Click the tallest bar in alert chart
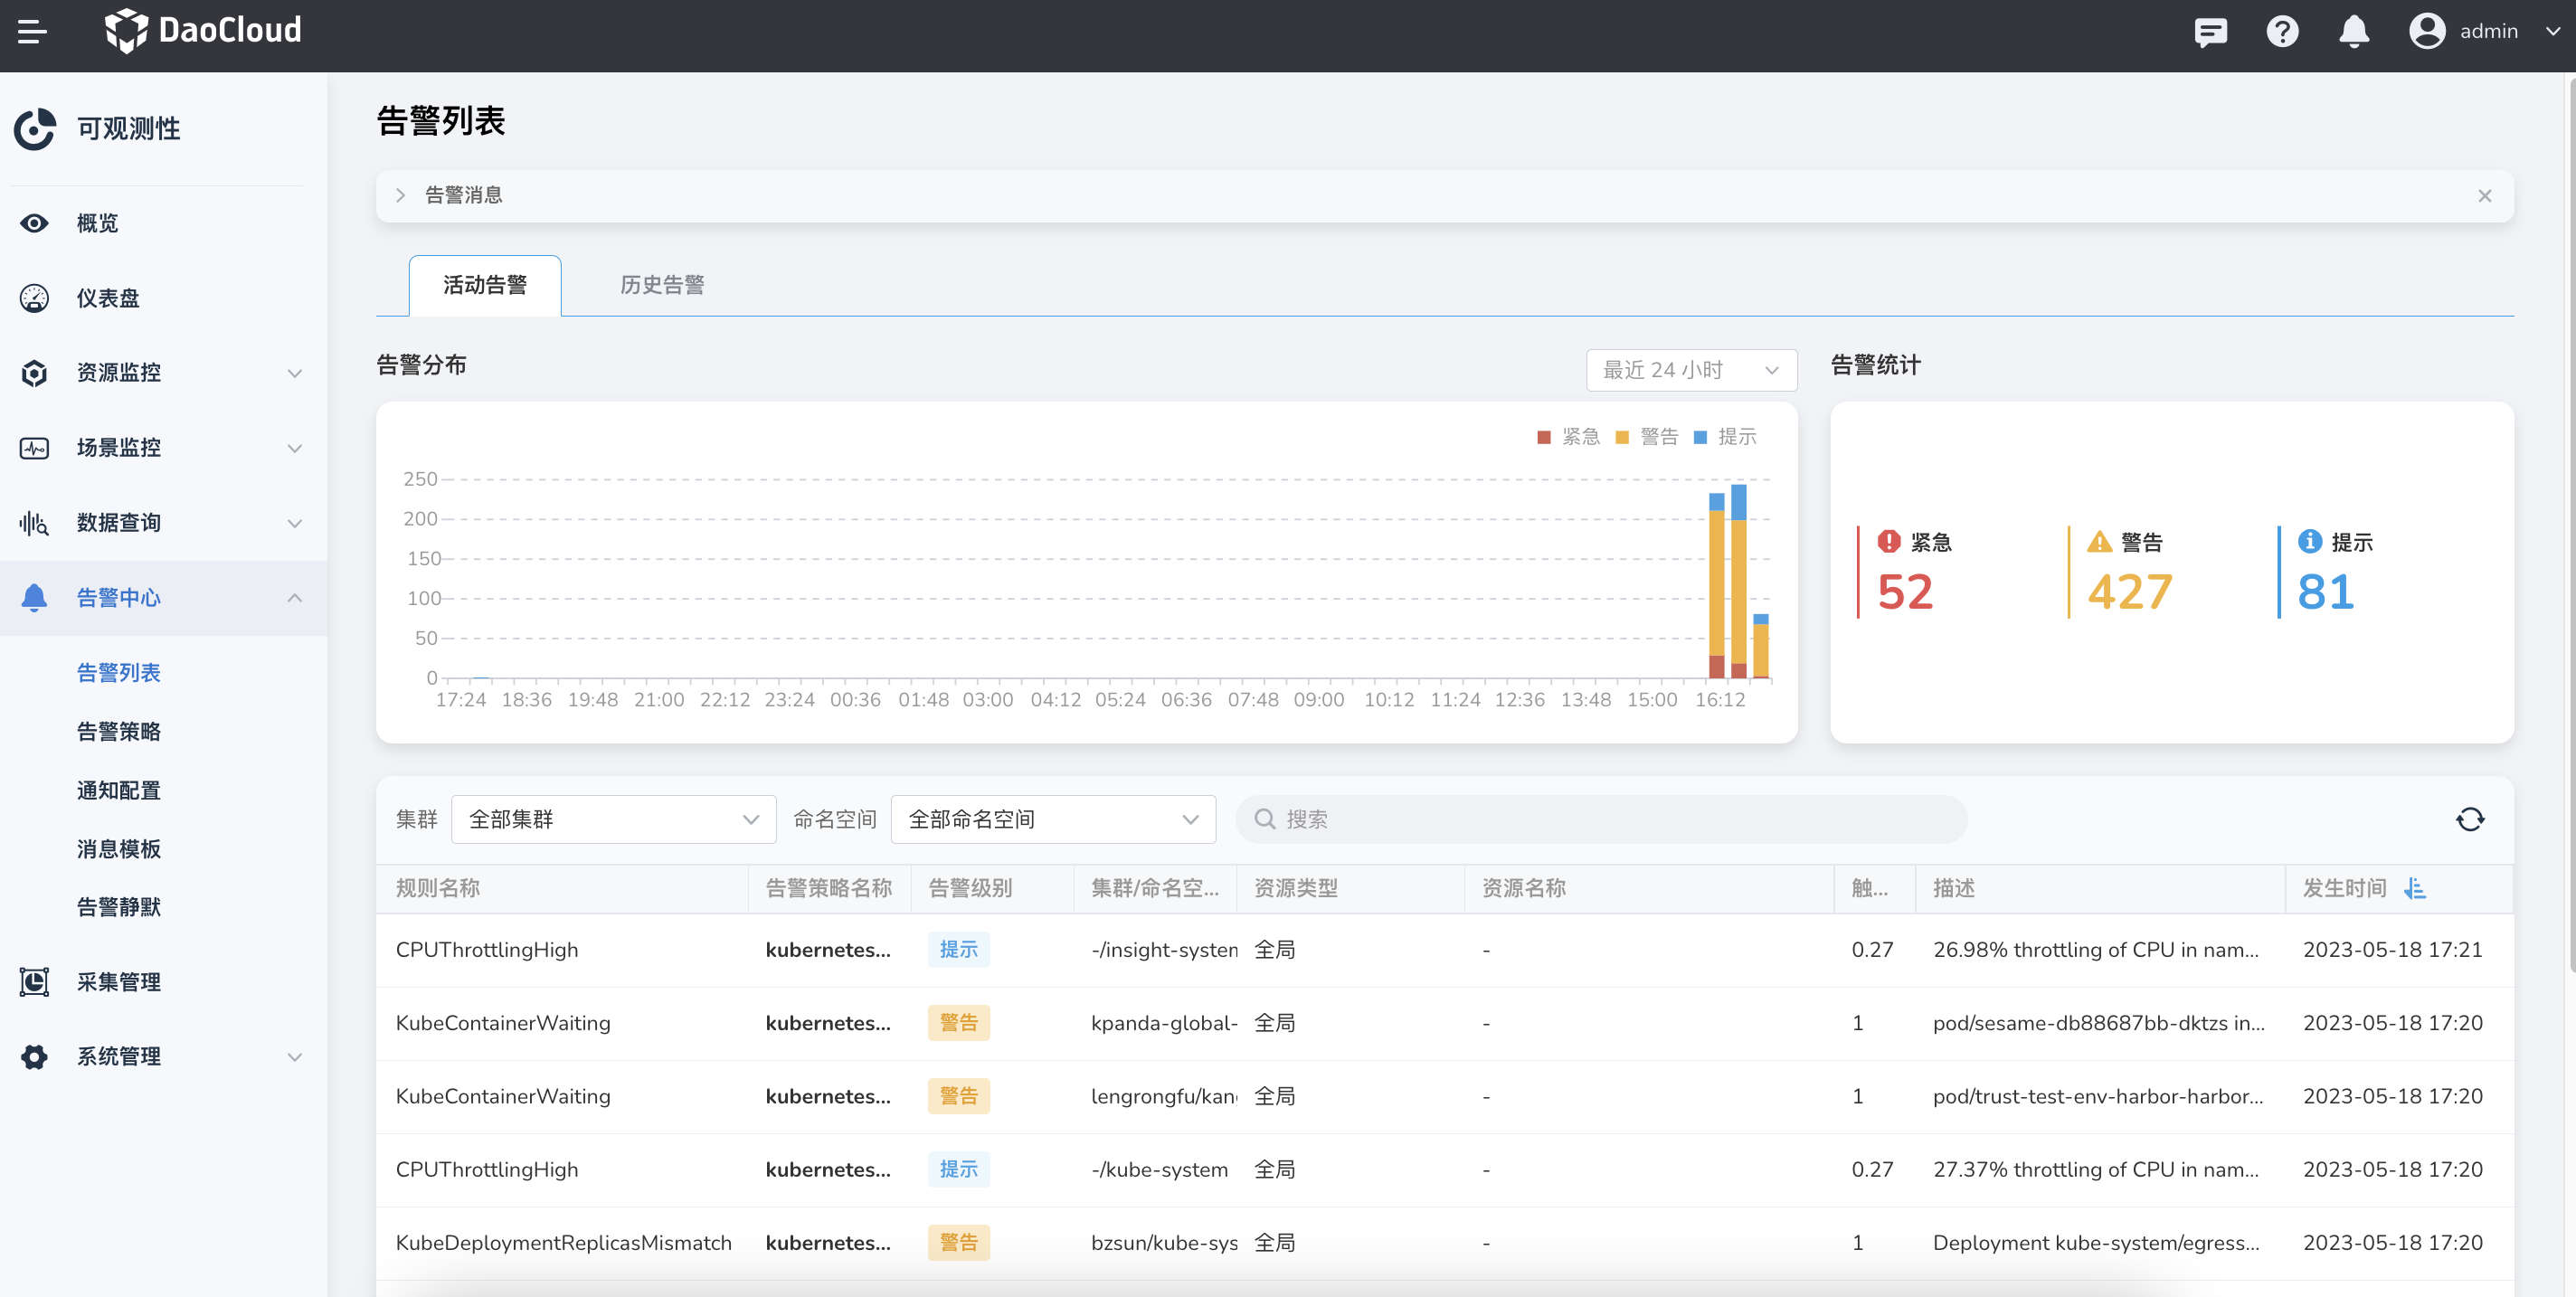This screenshot has width=2576, height=1297. 1739,582
